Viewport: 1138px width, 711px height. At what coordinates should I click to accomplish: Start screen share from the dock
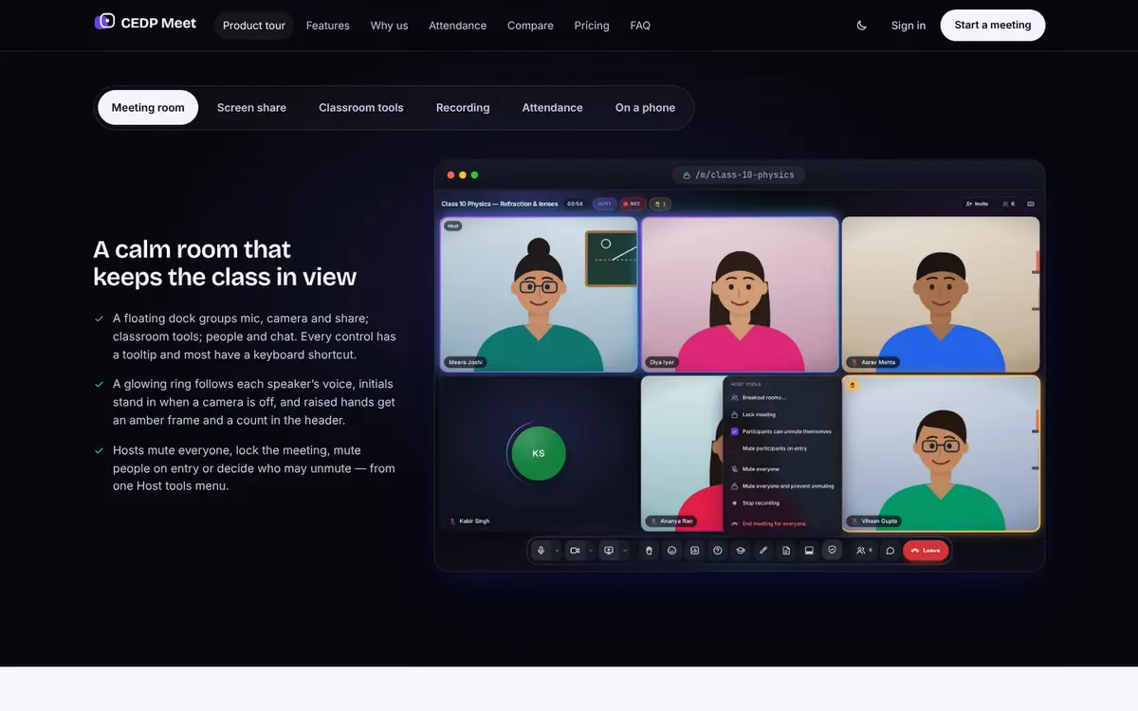click(609, 550)
